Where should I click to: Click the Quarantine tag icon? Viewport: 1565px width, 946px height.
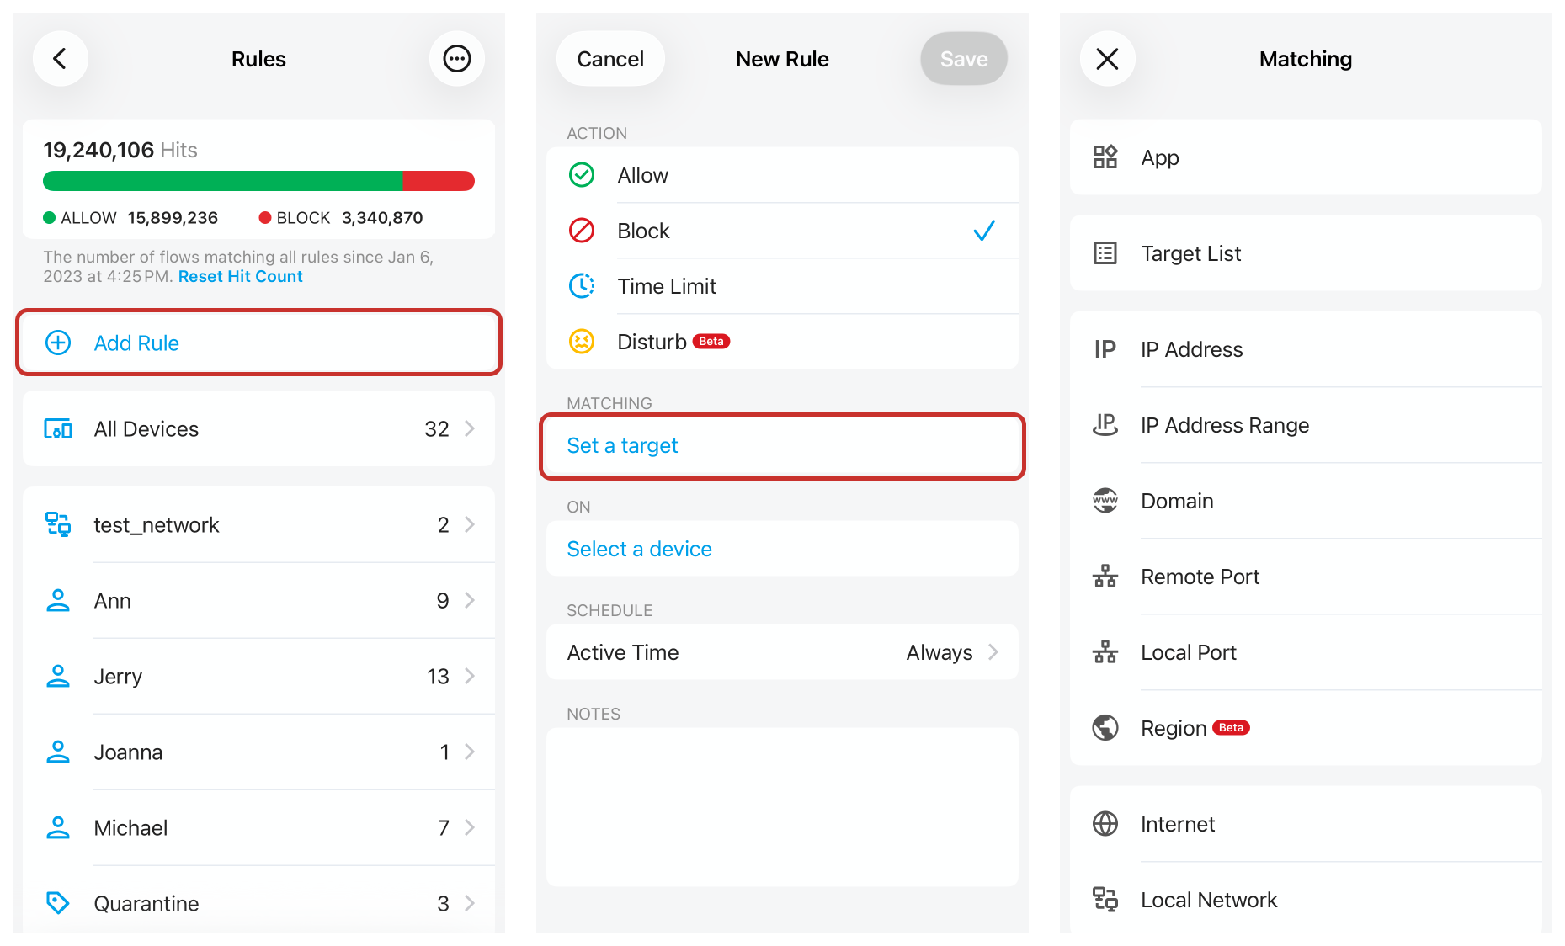click(57, 903)
